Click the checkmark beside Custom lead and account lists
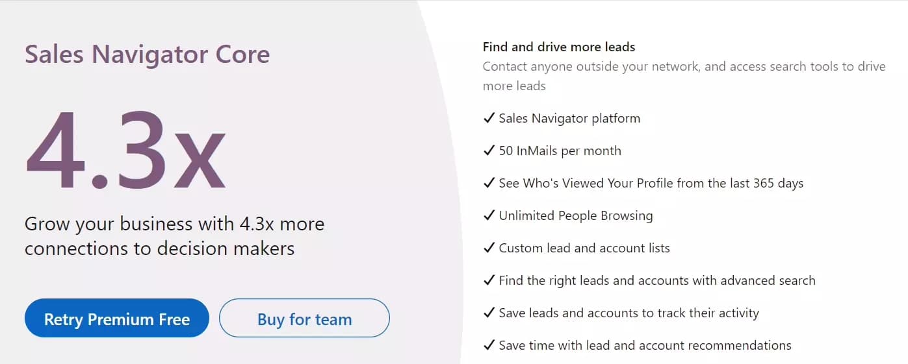The height and width of the screenshot is (364, 908). click(489, 248)
